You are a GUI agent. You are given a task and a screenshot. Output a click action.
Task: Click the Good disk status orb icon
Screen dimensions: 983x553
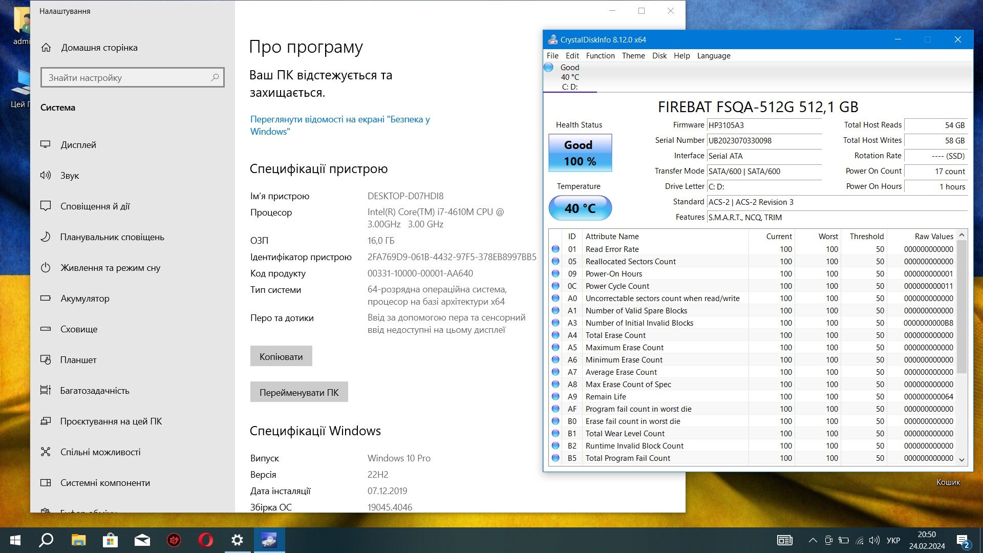[548, 67]
